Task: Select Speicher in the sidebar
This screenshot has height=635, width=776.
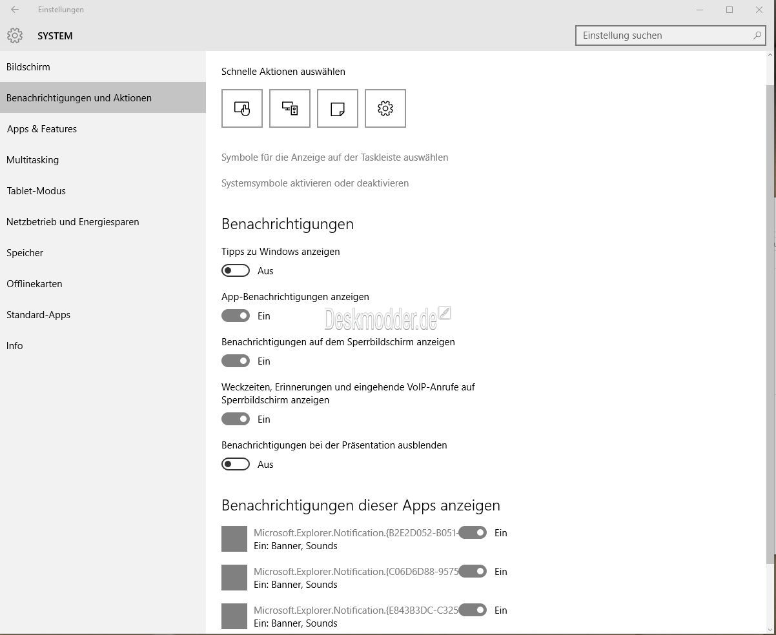Action: [103, 252]
